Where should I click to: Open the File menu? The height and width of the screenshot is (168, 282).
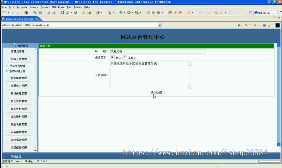(x=3, y=7)
